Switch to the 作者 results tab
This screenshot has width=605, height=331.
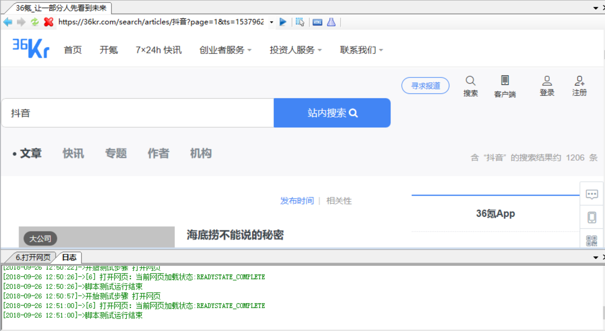pyautogui.click(x=158, y=154)
